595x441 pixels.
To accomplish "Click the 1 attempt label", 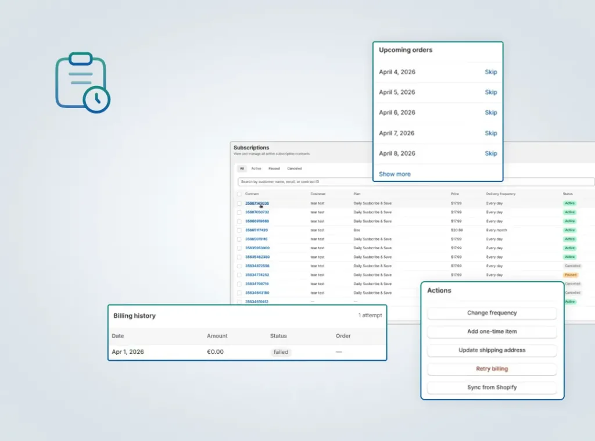I will click(x=370, y=315).
